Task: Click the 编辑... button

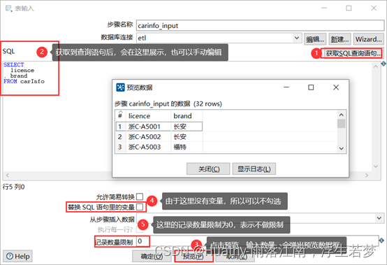Action: pyautogui.click(x=315, y=39)
